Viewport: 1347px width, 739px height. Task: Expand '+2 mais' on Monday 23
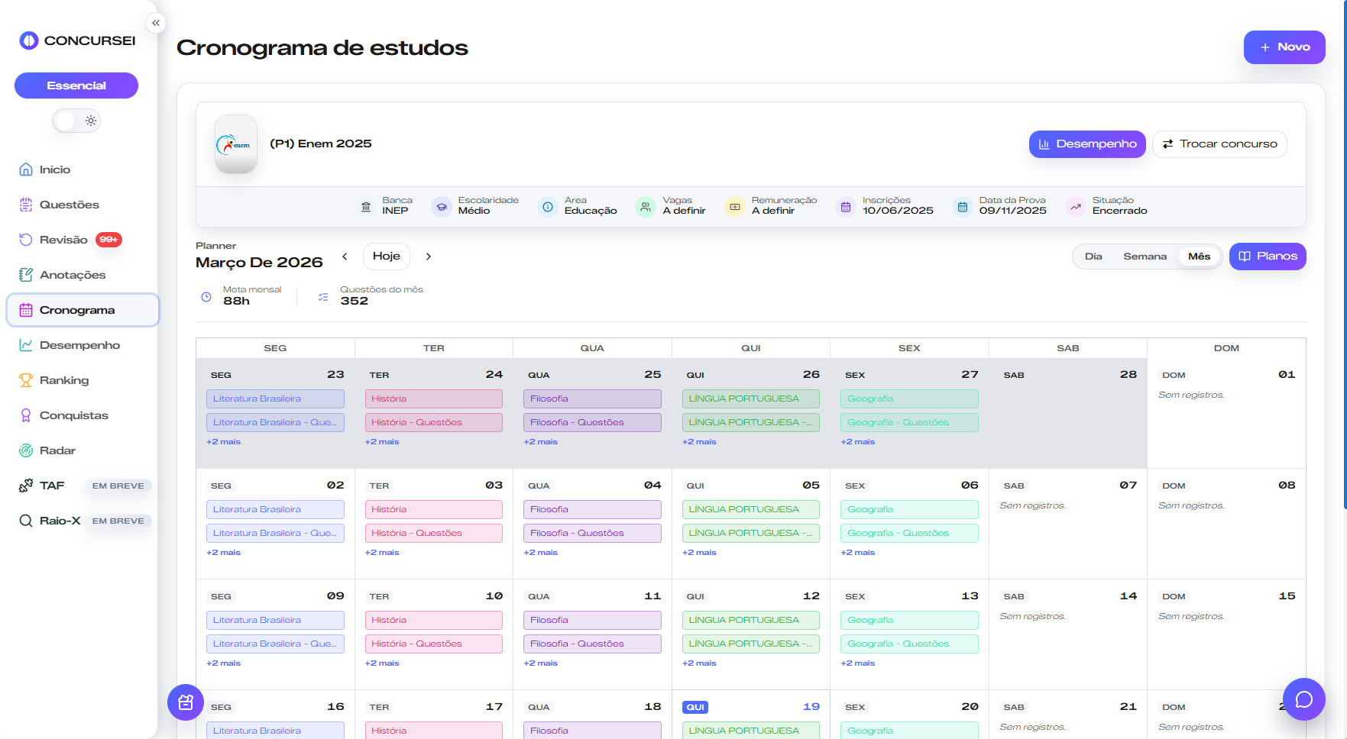tap(223, 442)
